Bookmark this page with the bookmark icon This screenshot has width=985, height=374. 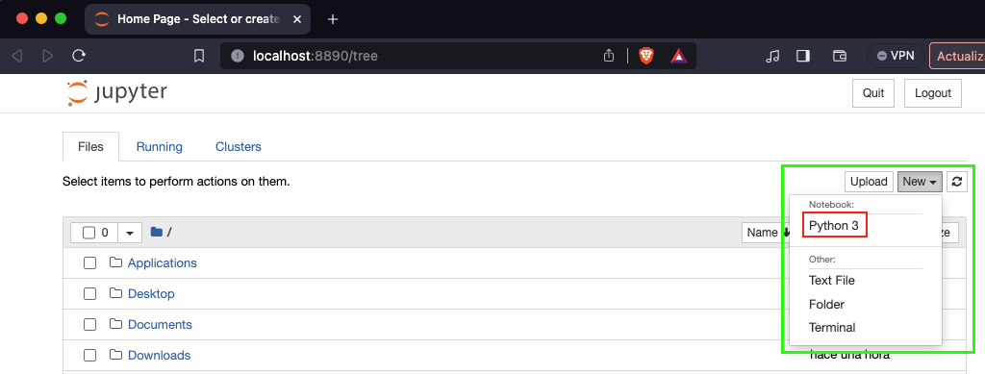point(198,56)
